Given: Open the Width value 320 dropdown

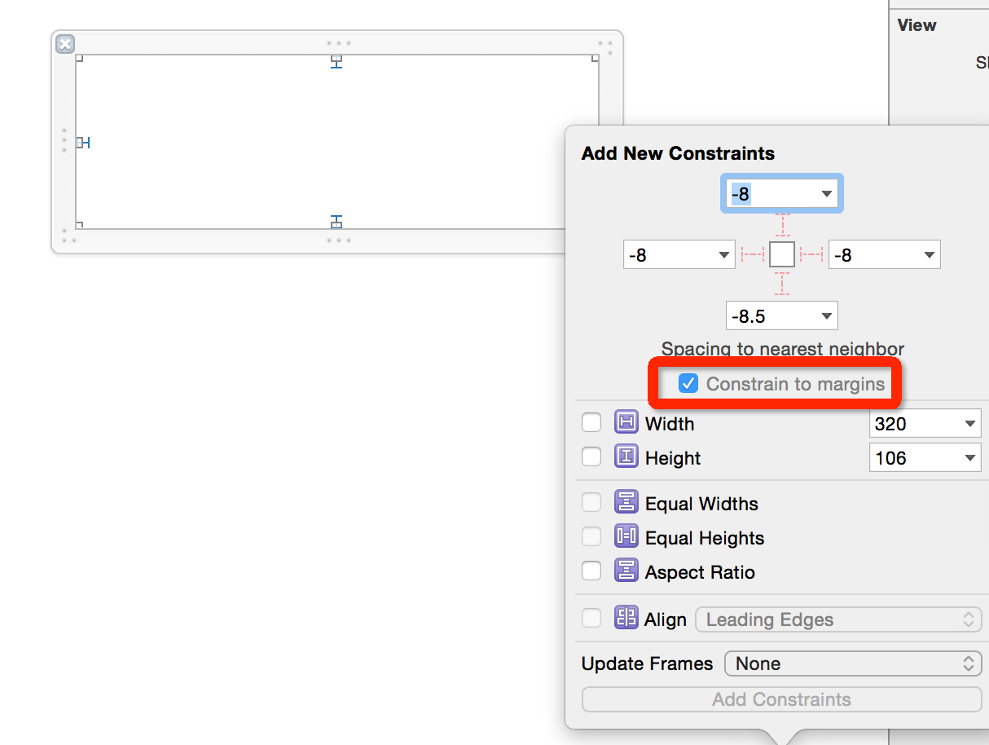Looking at the screenshot, I should tap(969, 423).
